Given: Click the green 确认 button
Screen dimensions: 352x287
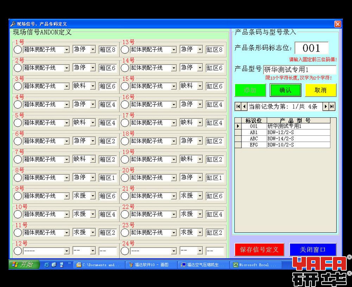Looking at the screenshot, I should tap(285, 90).
